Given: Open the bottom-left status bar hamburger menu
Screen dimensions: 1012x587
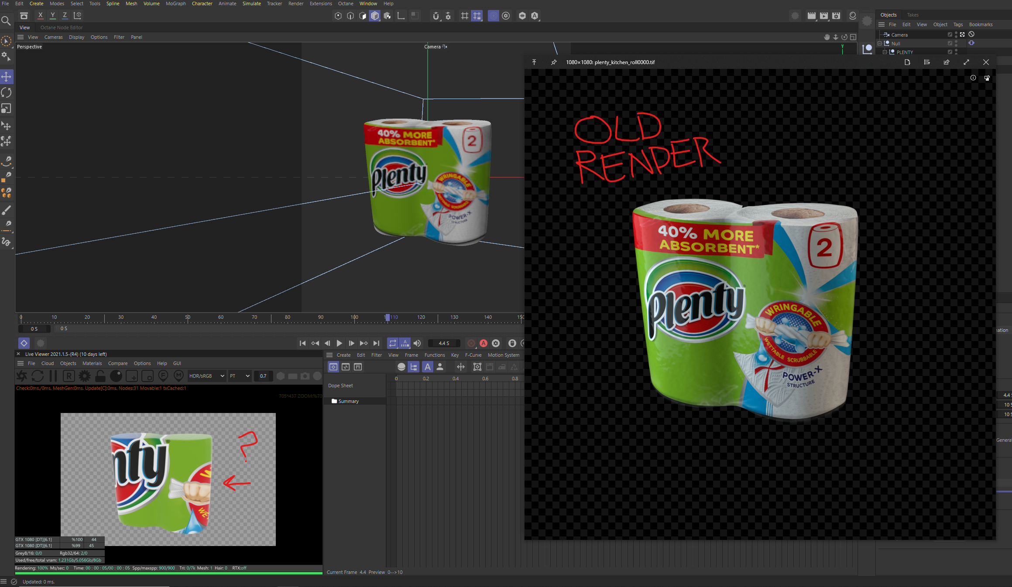Looking at the screenshot, I should tap(3, 581).
